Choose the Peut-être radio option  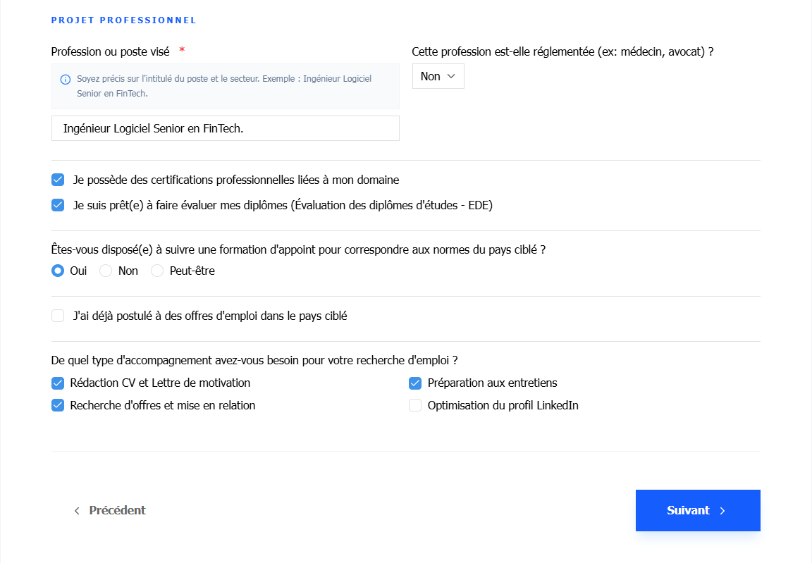point(157,271)
